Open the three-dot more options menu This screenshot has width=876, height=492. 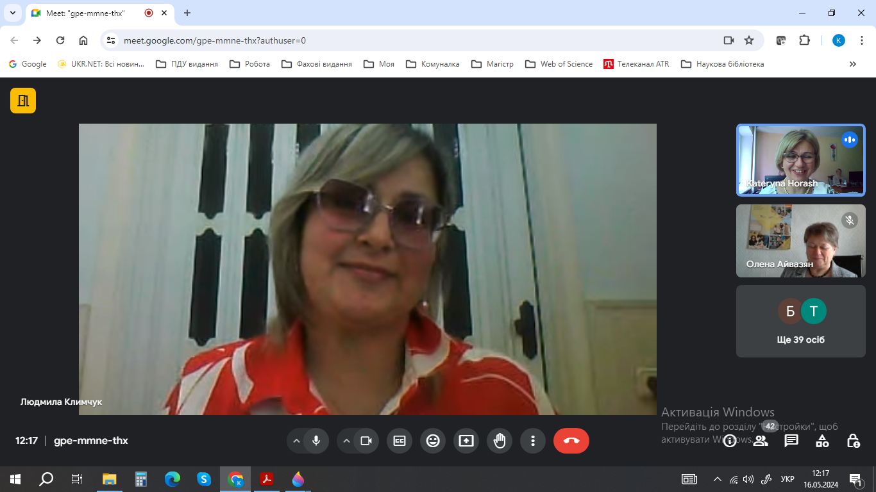(x=533, y=441)
